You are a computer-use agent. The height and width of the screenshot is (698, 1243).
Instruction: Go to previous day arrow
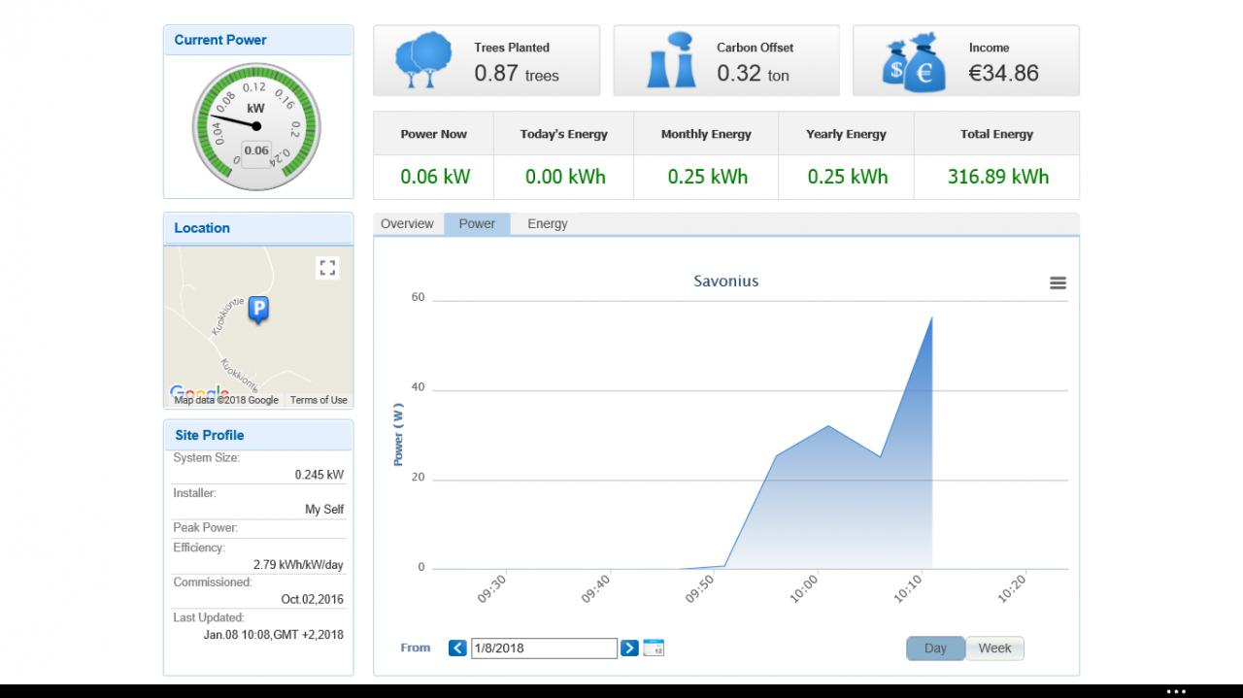[x=457, y=648]
